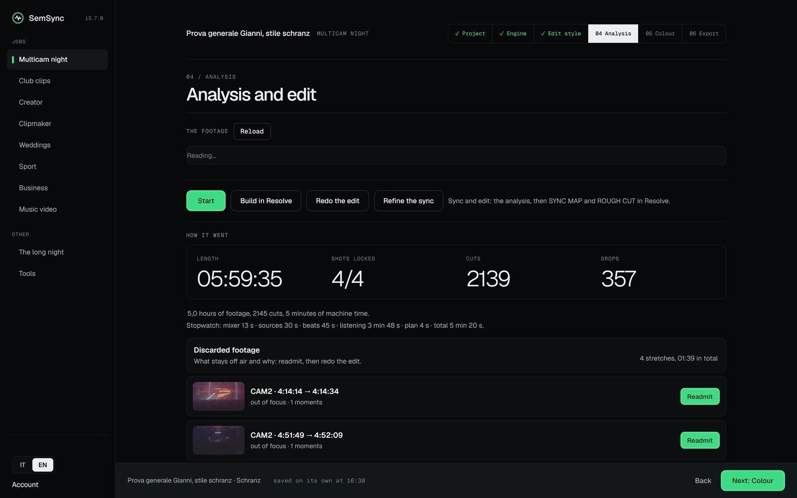
Task: Go Back to the previous step
Action: [703, 481]
